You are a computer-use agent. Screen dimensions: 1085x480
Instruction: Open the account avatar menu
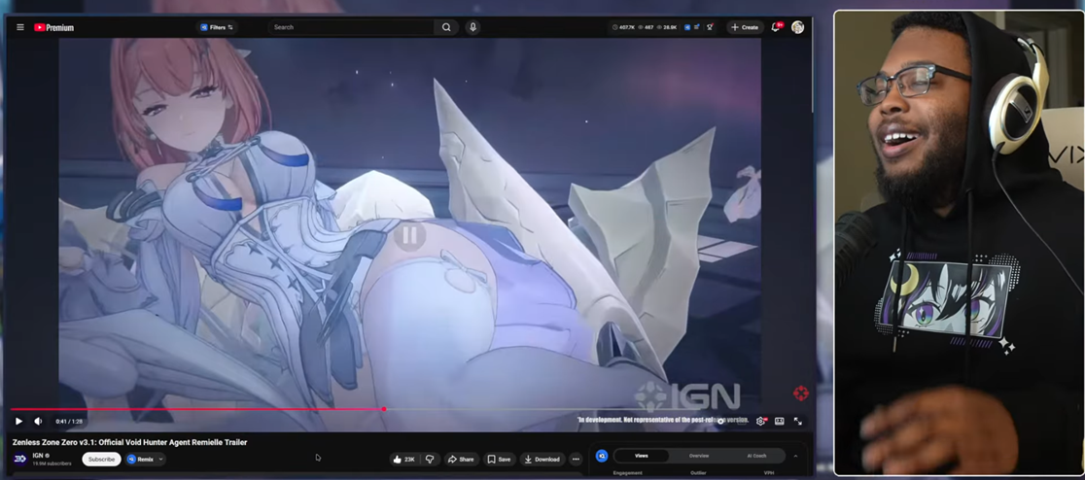(798, 27)
